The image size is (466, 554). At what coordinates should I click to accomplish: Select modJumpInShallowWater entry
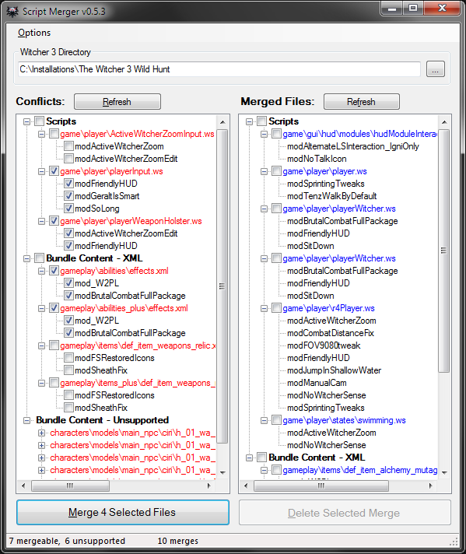pos(334,370)
